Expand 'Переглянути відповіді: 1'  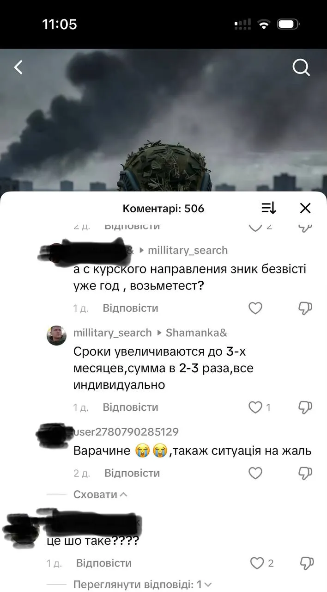pos(143,584)
